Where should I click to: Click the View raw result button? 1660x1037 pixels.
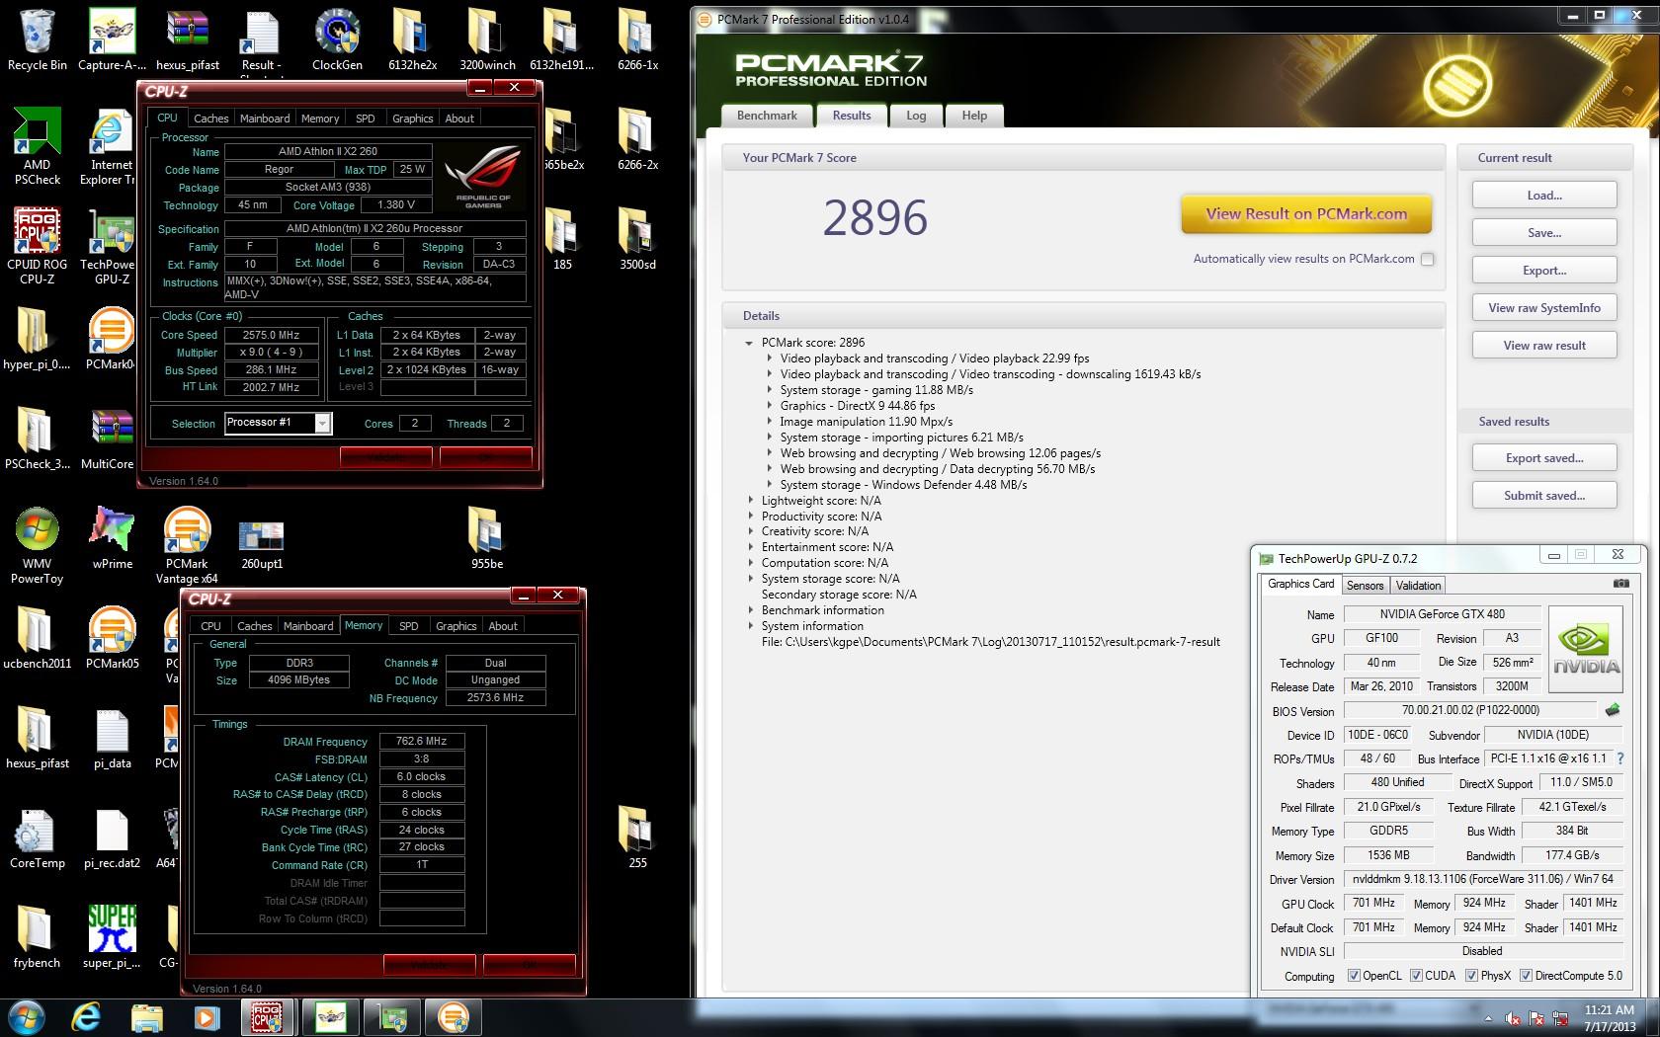coord(1544,346)
